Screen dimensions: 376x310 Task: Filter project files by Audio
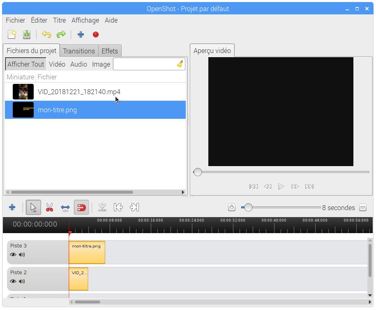[x=78, y=64]
